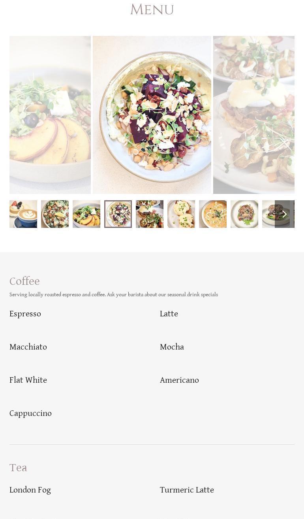Select the highlighted beet salad thumbnail
304x519 pixels.
coord(118,214)
